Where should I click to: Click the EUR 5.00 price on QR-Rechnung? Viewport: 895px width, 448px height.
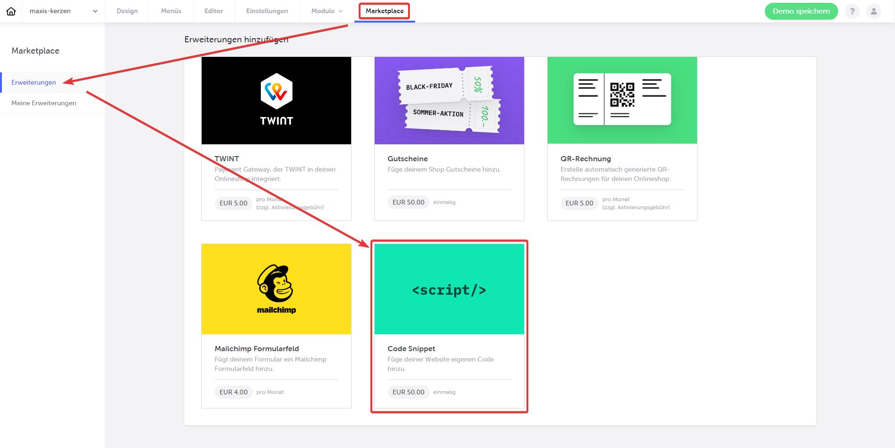580,203
